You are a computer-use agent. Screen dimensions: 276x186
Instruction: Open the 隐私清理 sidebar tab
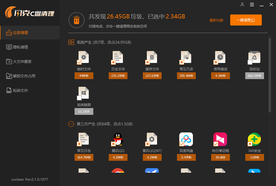30,47
